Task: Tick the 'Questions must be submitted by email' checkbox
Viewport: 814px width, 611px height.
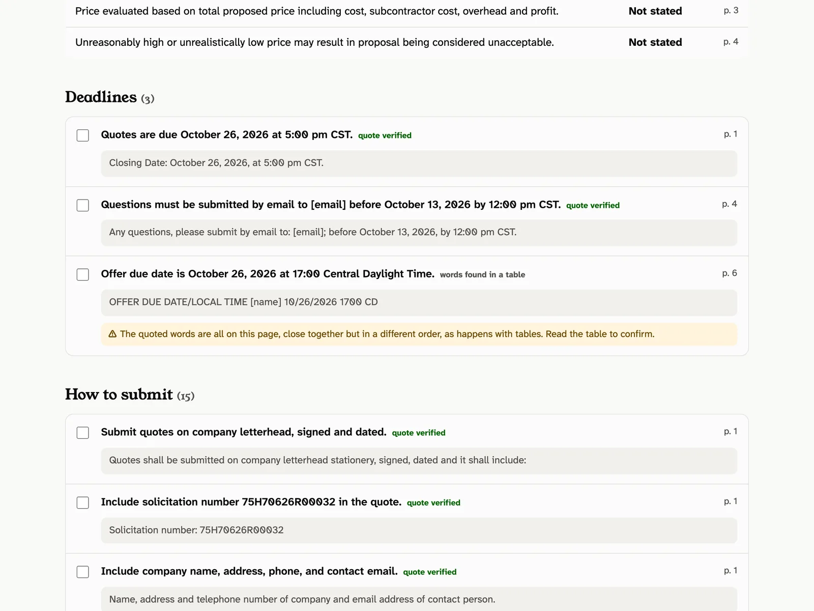Action: 82,205
